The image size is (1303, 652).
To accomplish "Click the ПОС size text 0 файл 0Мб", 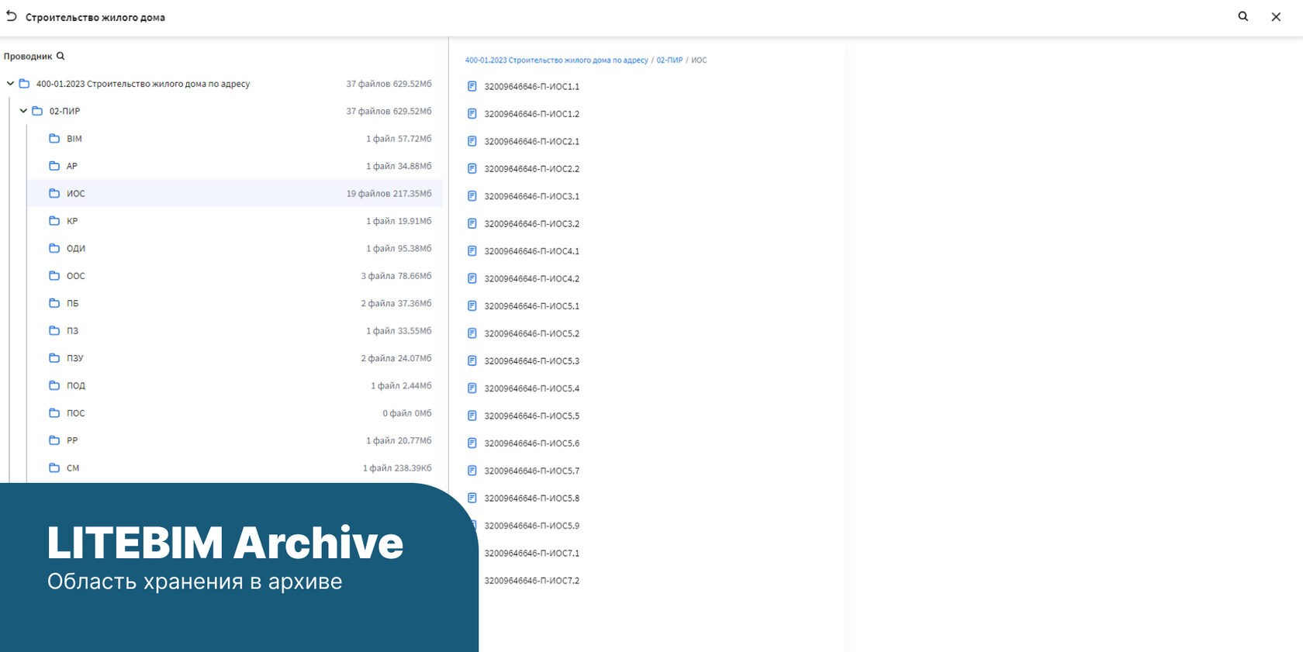I will (406, 413).
